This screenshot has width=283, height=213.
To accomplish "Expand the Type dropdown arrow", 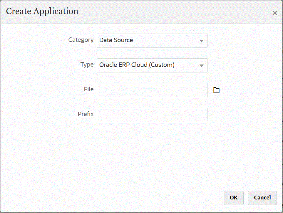I will [201, 66].
